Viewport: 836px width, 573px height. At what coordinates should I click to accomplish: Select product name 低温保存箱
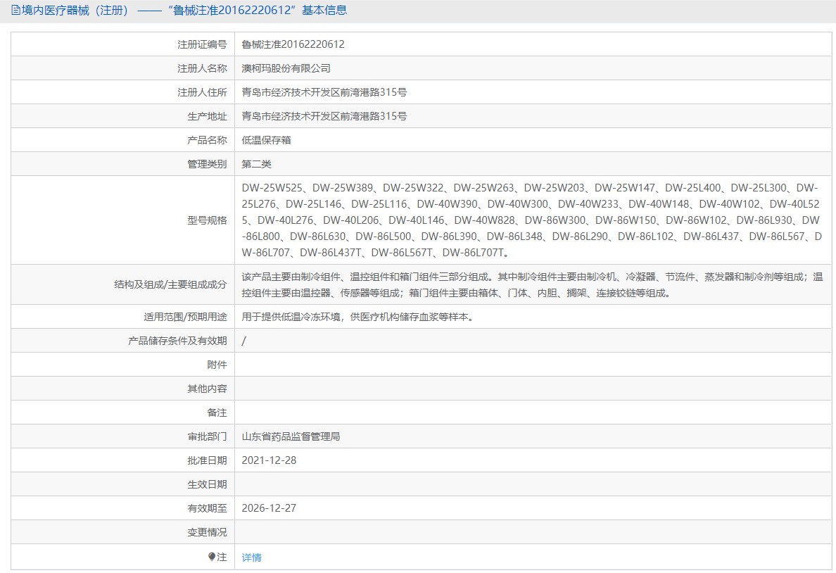click(266, 140)
